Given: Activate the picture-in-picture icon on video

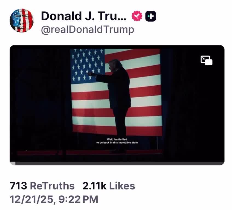Looking at the screenshot, I should (206, 60).
